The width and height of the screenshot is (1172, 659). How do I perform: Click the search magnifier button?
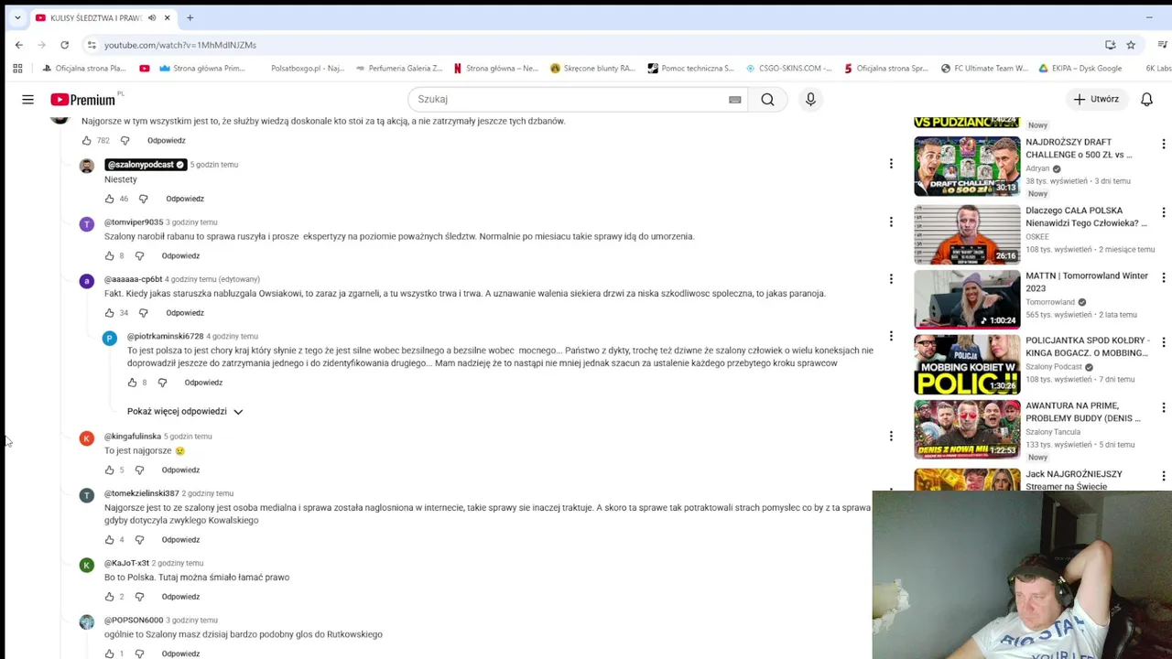click(767, 99)
